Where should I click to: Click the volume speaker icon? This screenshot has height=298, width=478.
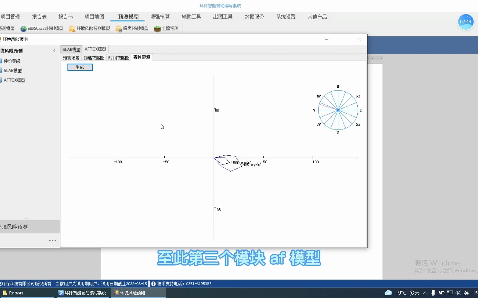point(458,293)
